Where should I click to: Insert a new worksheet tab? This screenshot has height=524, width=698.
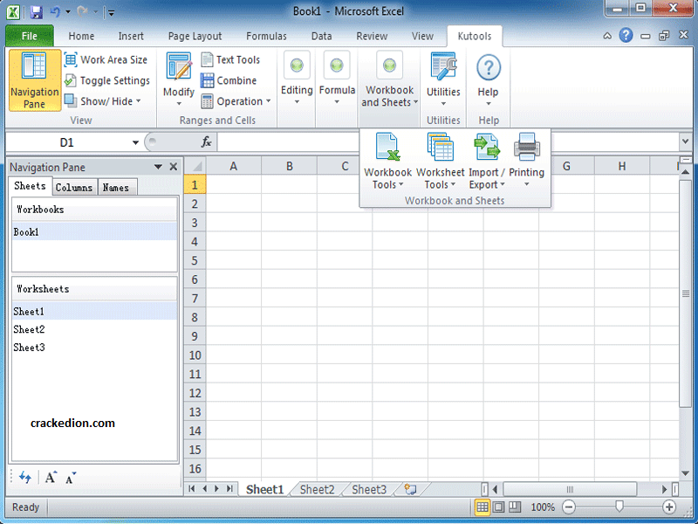[x=410, y=490]
